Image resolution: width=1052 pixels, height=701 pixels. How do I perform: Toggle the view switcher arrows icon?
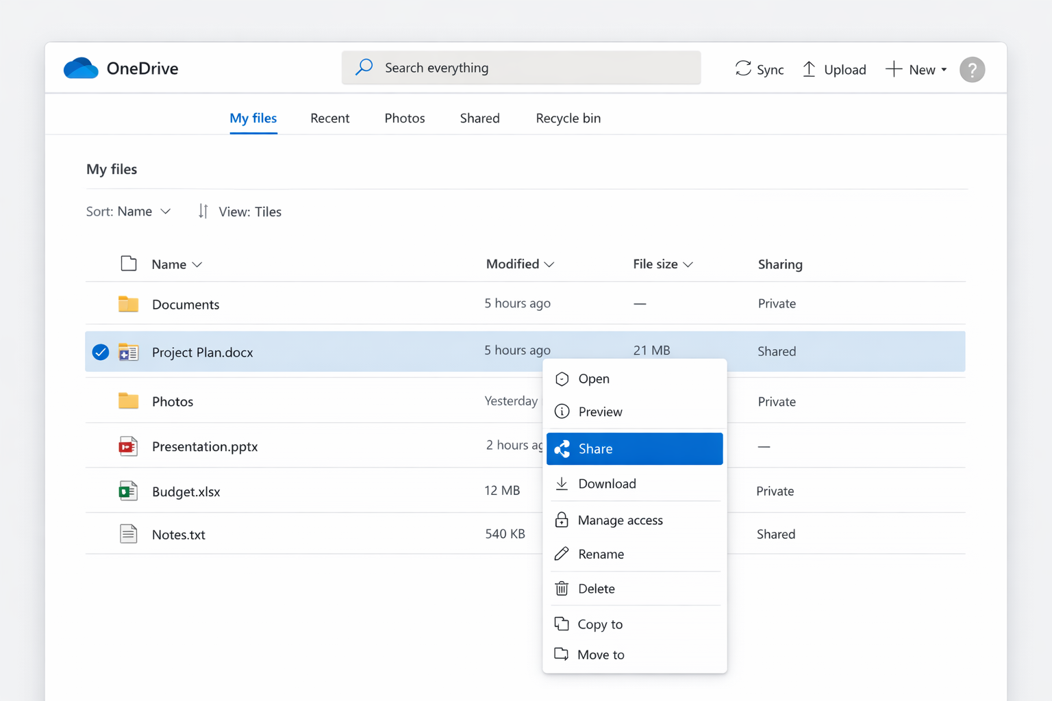pyautogui.click(x=203, y=212)
